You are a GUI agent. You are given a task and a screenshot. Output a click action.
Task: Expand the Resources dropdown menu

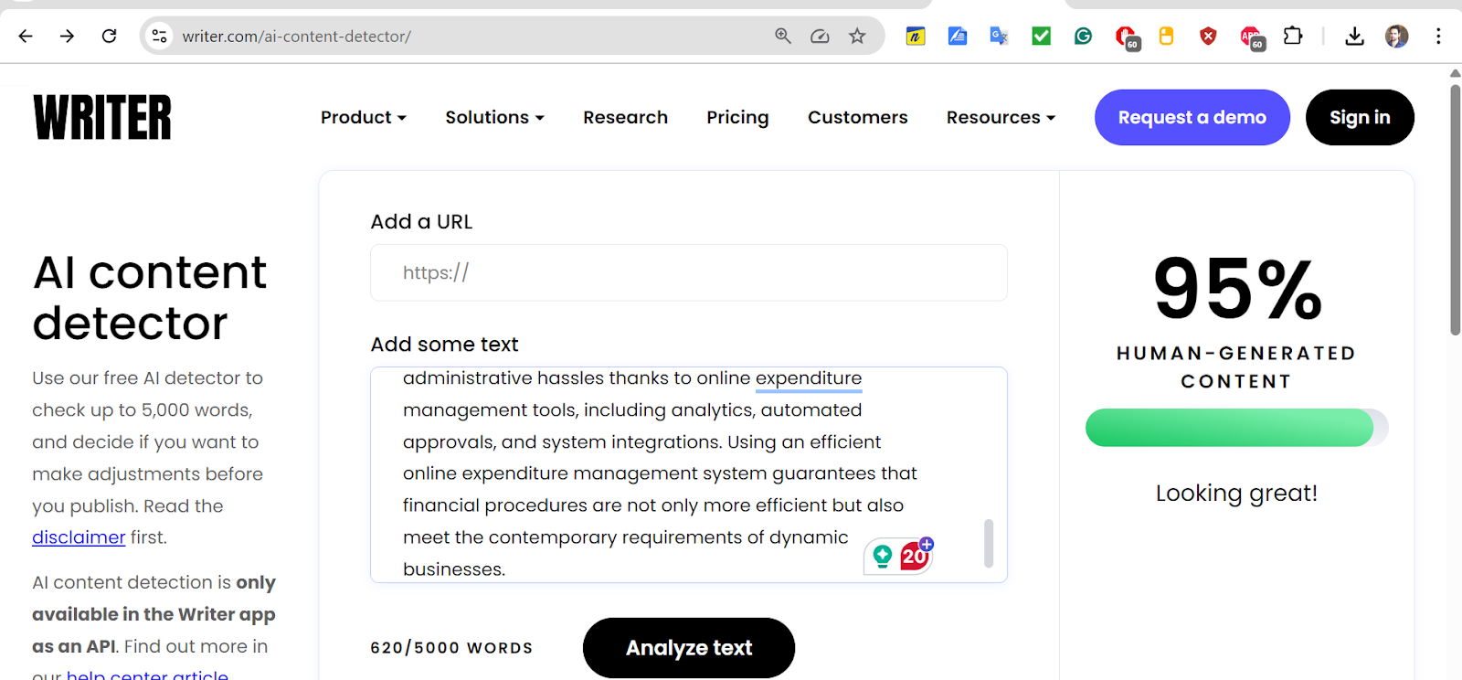1001,118
